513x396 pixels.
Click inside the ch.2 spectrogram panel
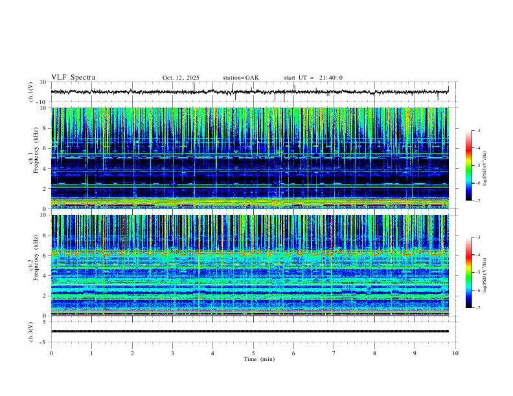pos(250,265)
